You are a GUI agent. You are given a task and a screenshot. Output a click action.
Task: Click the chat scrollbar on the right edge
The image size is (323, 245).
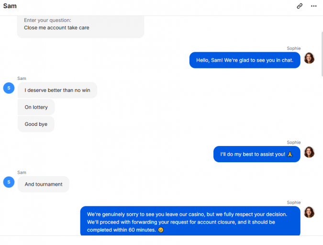[x=322, y=54]
